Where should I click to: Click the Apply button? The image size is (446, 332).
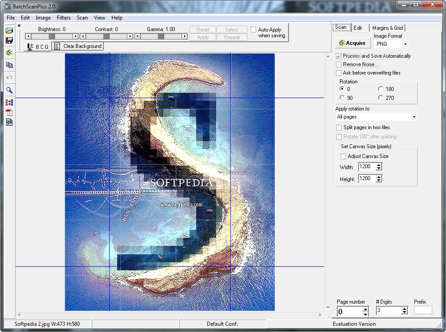(203, 37)
